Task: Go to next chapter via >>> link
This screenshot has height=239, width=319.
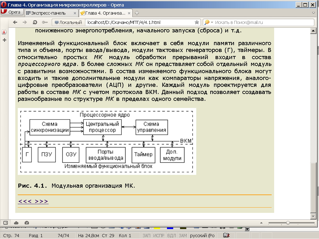Action: pos(41,201)
